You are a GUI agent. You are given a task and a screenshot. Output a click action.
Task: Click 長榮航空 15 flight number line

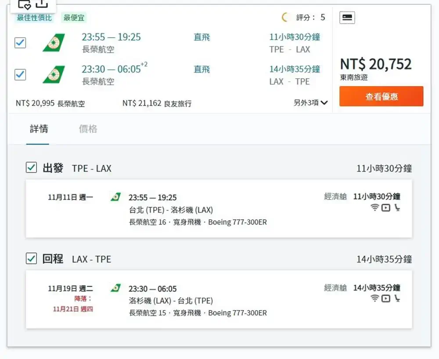(198, 313)
